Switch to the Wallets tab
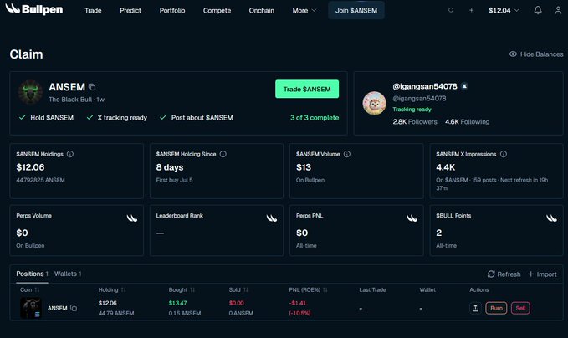Screen dimensions: 568x338 68,274
